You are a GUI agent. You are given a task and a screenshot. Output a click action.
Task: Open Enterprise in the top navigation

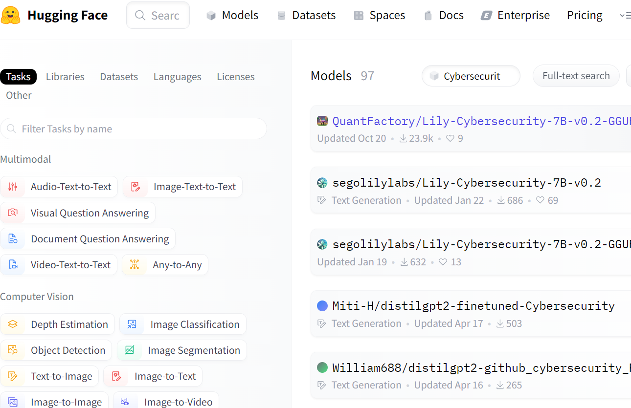tap(516, 16)
